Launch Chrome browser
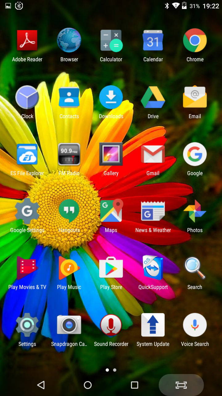This screenshot has width=222, height=396. coord(195,41)
